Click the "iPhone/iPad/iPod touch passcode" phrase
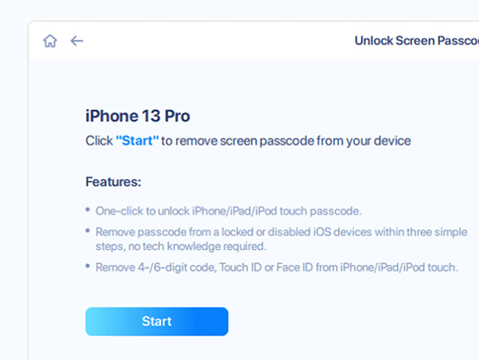The image size is (479, 360). tap(277, 211)
